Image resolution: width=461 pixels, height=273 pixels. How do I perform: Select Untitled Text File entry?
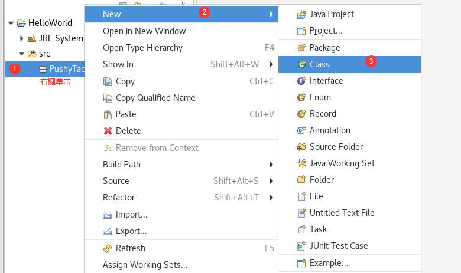pos(342,213)
